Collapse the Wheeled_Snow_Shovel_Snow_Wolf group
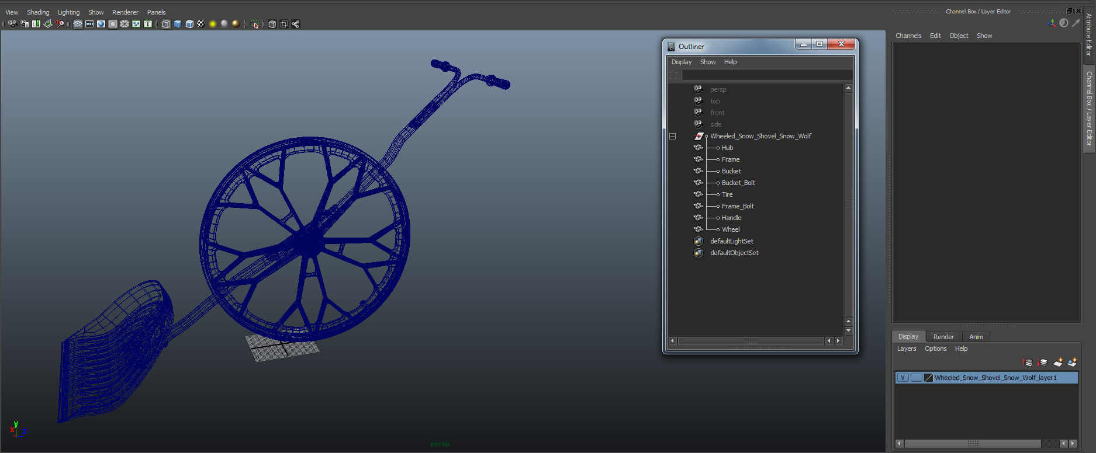Image resolution: width=1096 pixels, height=453 pixels. 672,136
